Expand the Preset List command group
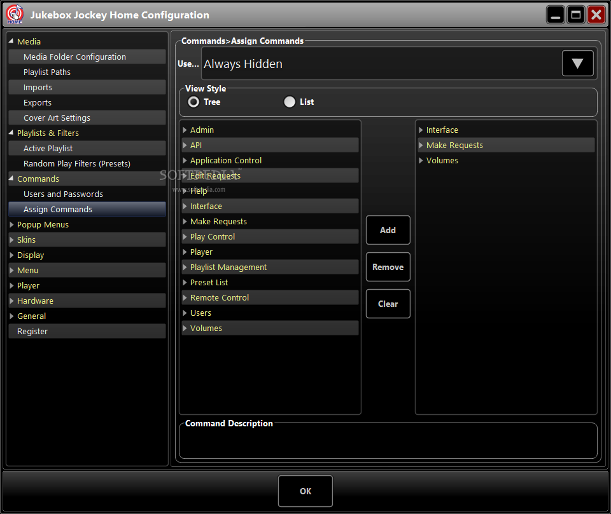This screenshot has height=514, width=611. pyautogui.click(x=185, y=282)
